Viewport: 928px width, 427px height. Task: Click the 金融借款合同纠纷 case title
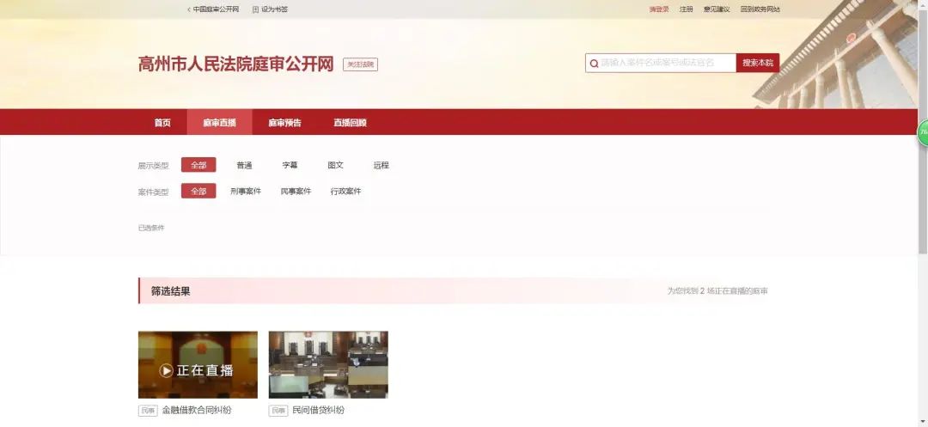[x=197, y=411]
